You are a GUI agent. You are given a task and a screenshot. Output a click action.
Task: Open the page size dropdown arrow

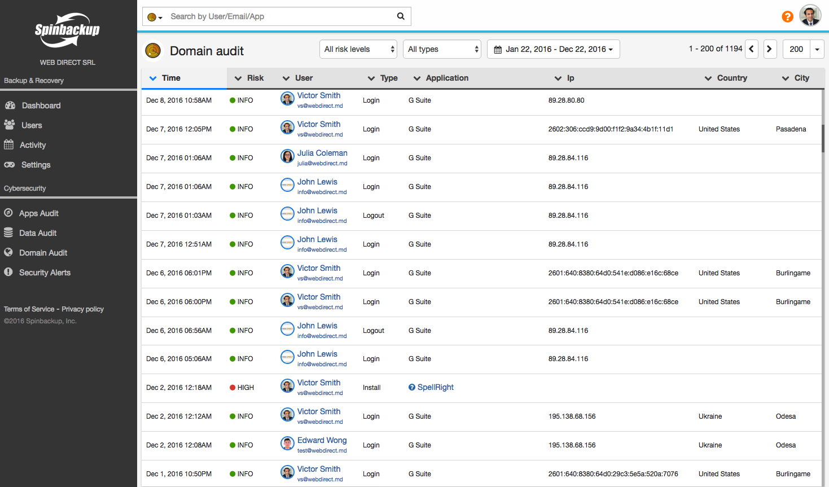(x=817, y=49)
